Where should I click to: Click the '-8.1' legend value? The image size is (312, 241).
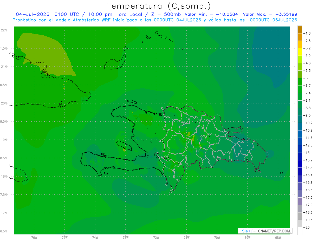tap(307, 100)
